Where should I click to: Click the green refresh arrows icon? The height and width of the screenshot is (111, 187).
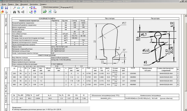pyautogui.click(x=45, y=11)
